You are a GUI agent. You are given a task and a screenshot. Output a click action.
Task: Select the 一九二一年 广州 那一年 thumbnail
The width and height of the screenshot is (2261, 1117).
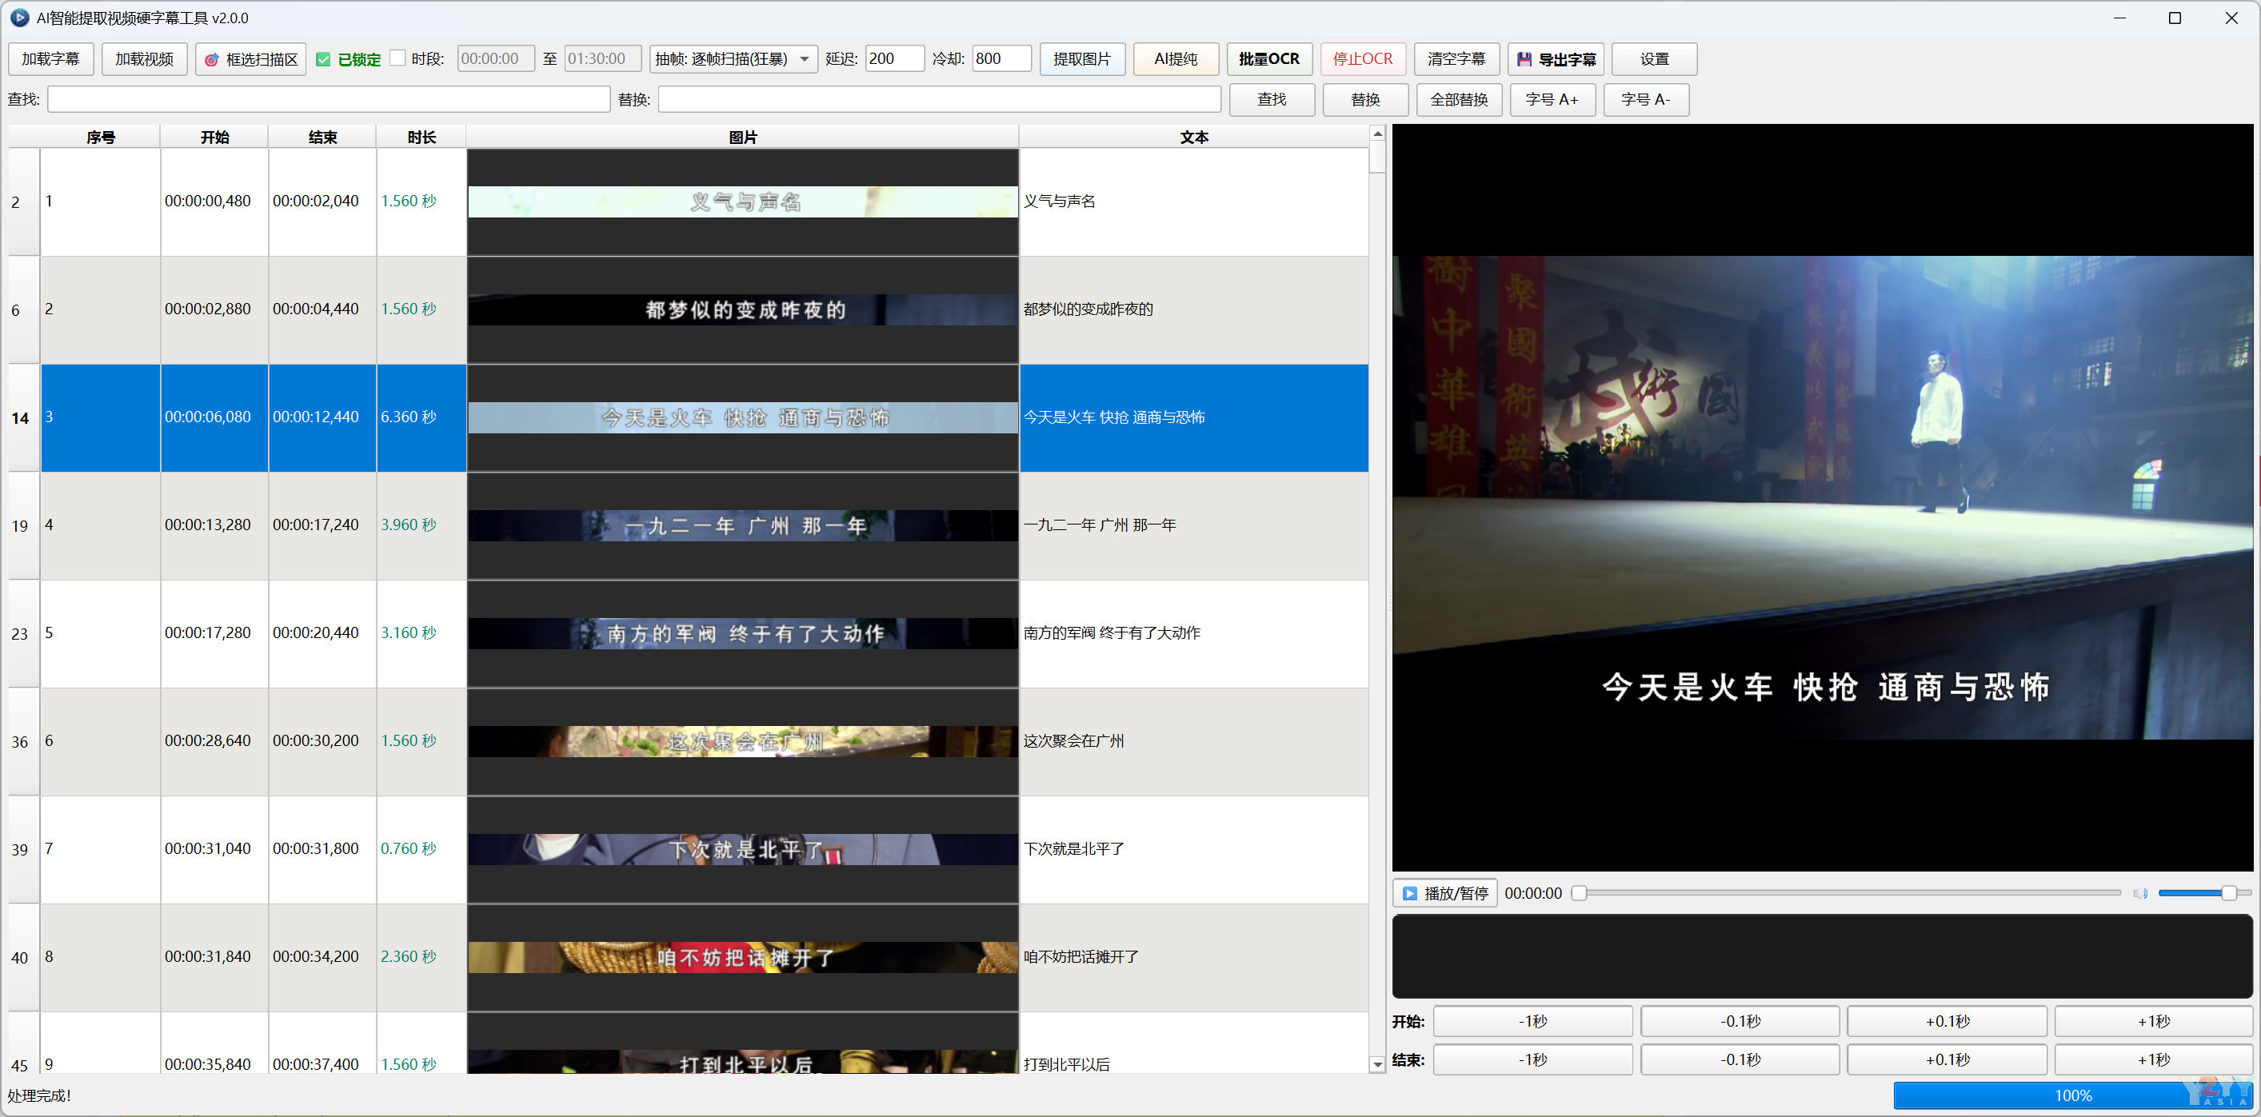pyautogui.click(x=742, y=525)
